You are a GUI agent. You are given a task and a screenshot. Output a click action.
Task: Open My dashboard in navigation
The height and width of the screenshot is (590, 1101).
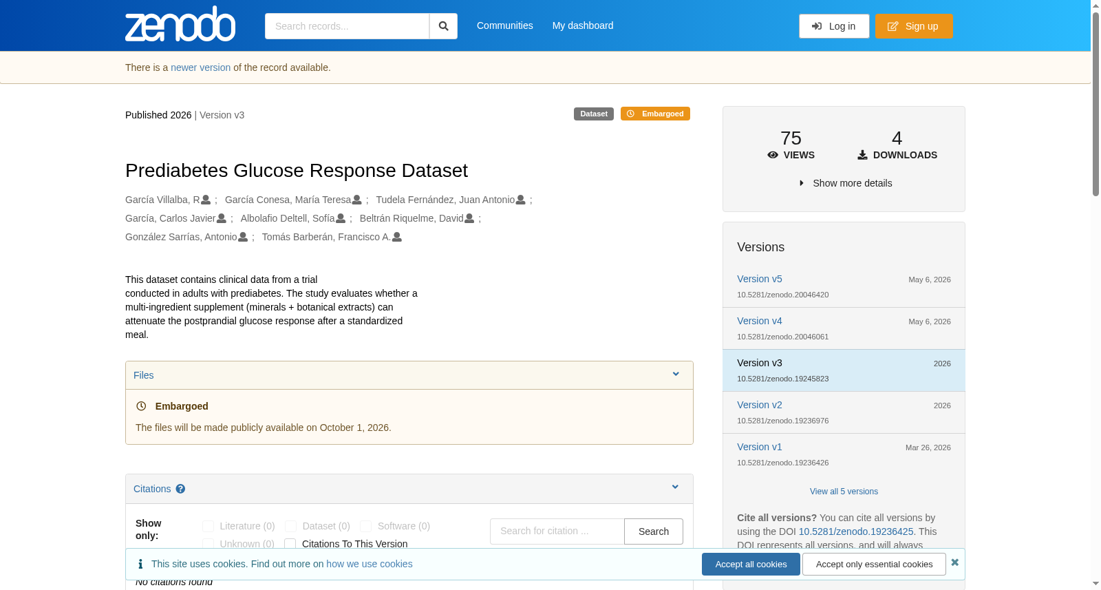tap(583, 25)
